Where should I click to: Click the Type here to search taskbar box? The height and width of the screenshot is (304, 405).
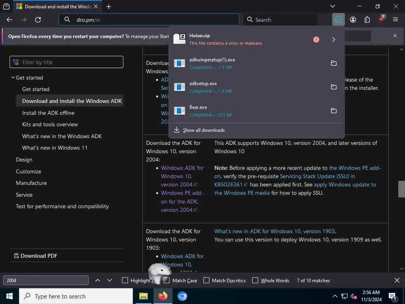tap(76, 296)
